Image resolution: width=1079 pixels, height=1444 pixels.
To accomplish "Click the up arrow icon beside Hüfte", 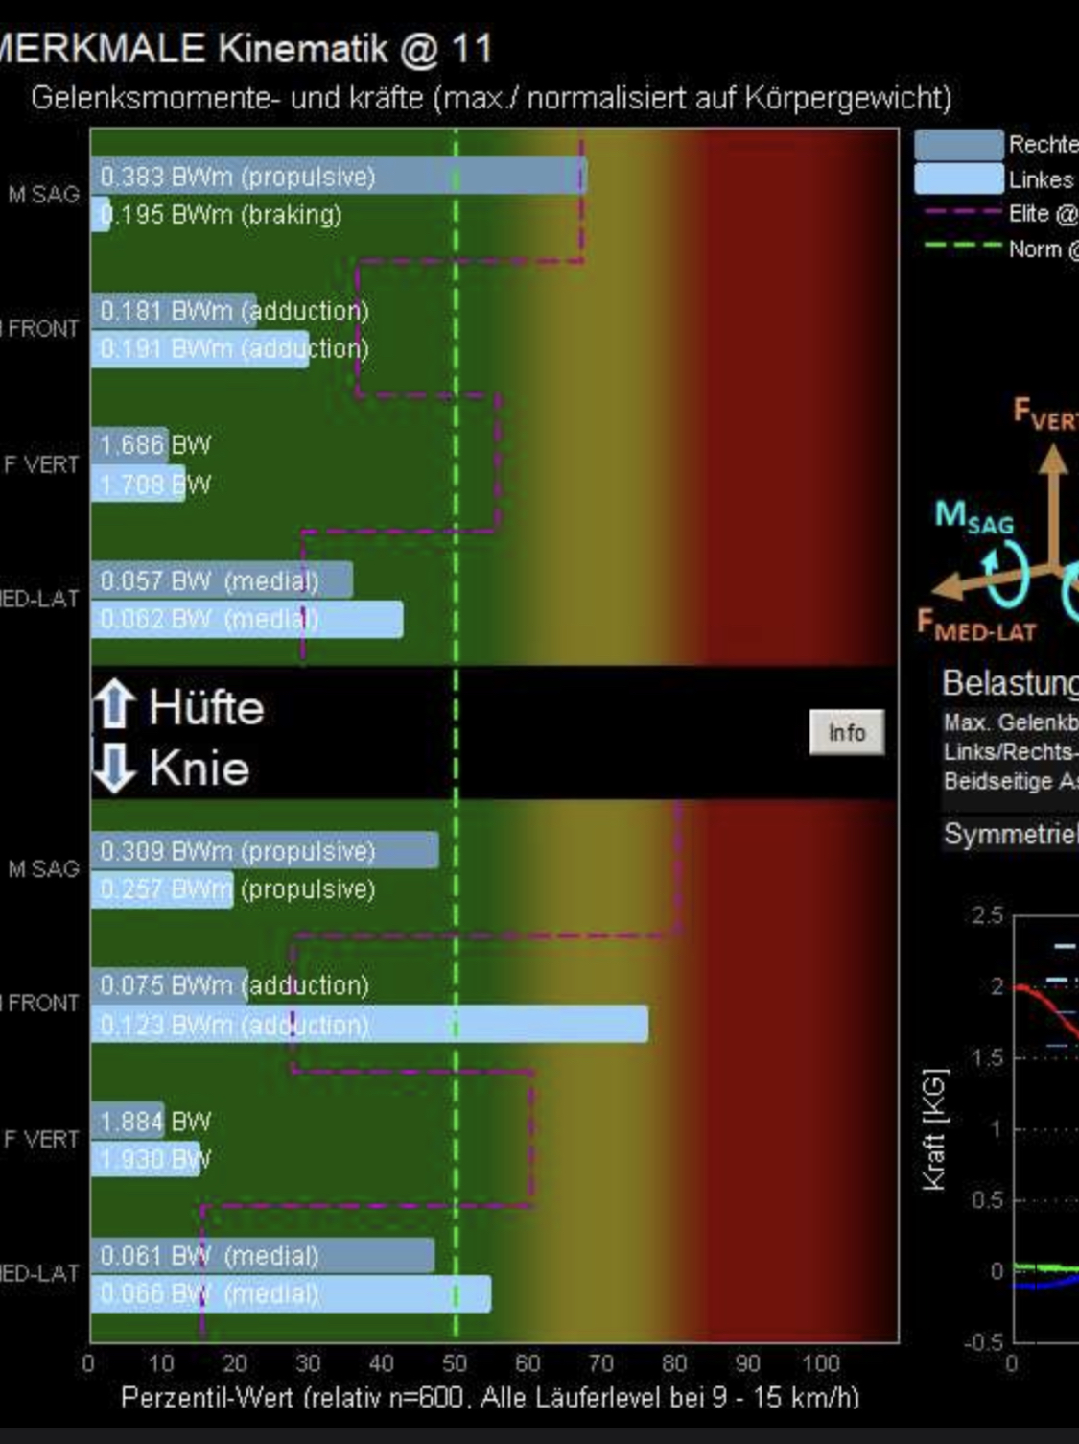I will pyautogui.click(x=114, y=704).
